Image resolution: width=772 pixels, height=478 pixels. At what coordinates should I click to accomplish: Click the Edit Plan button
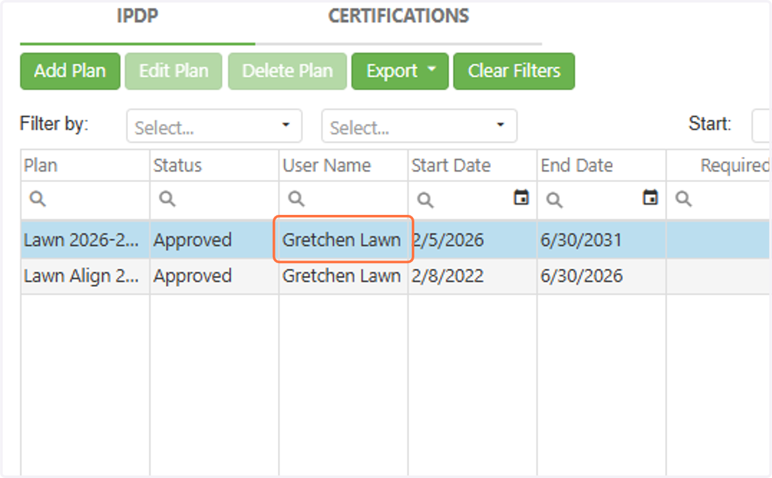[x=174, y=71]
